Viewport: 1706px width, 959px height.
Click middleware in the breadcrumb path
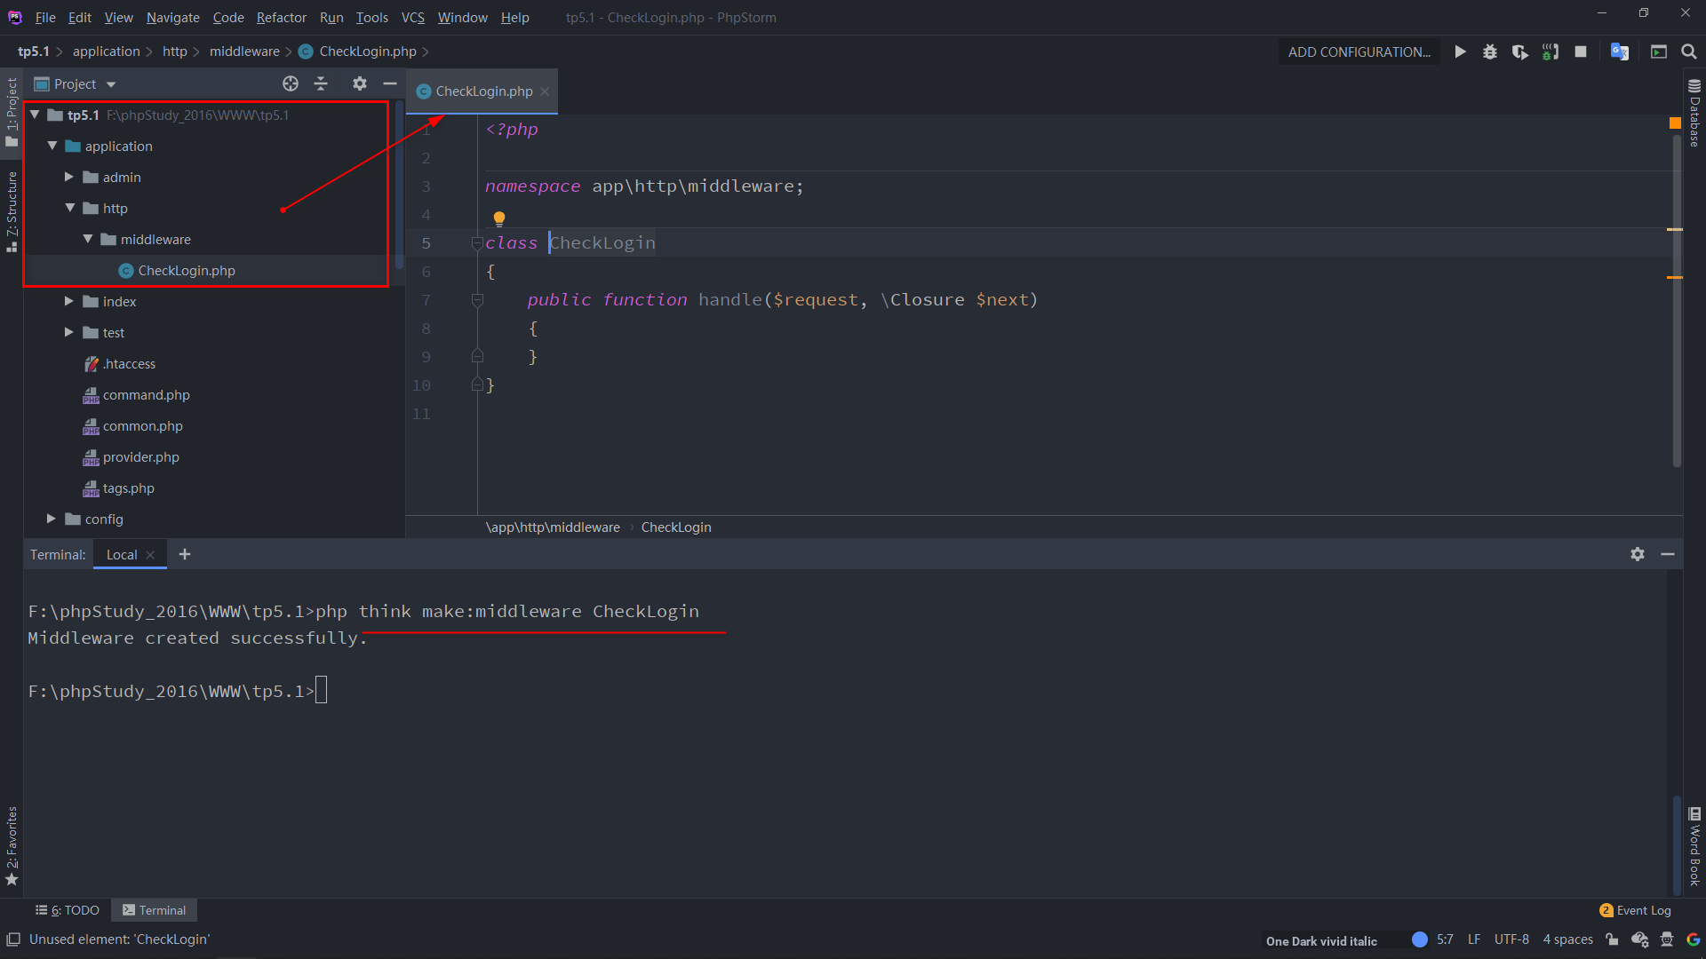pyautogui.click(x=244, y=52)
